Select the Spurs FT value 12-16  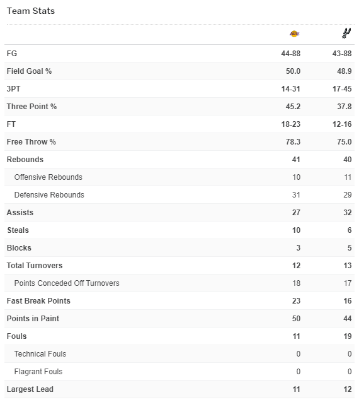click(x=342, y=124)
